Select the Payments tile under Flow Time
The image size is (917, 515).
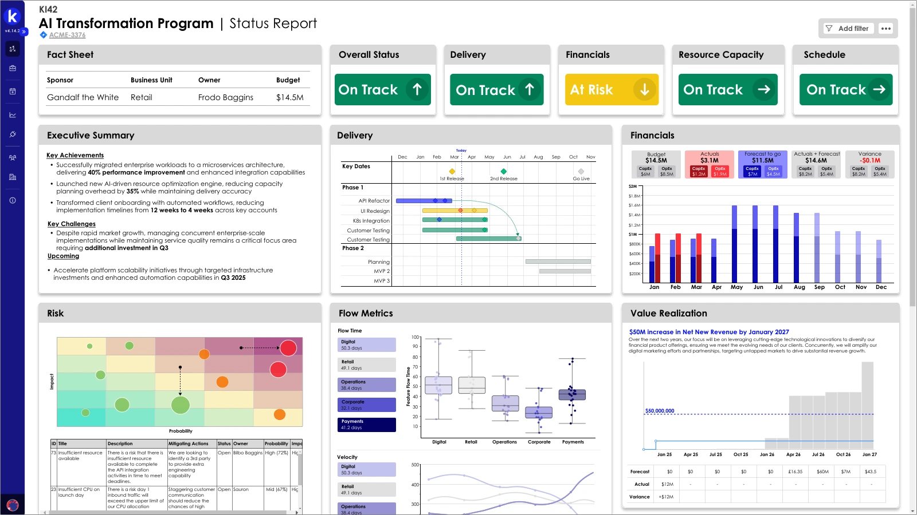pos(367,425)
